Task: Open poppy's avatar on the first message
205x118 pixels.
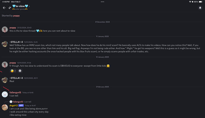Action: tap(5, 29)
